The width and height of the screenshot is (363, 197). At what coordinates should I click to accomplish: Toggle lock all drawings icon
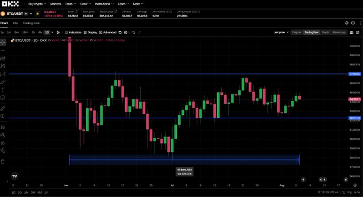click(x=3, y=143)
